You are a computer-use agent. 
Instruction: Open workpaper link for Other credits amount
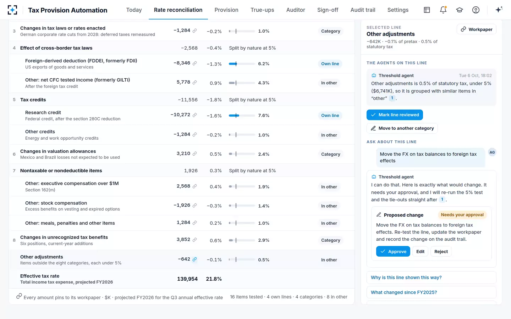point(194,134)
